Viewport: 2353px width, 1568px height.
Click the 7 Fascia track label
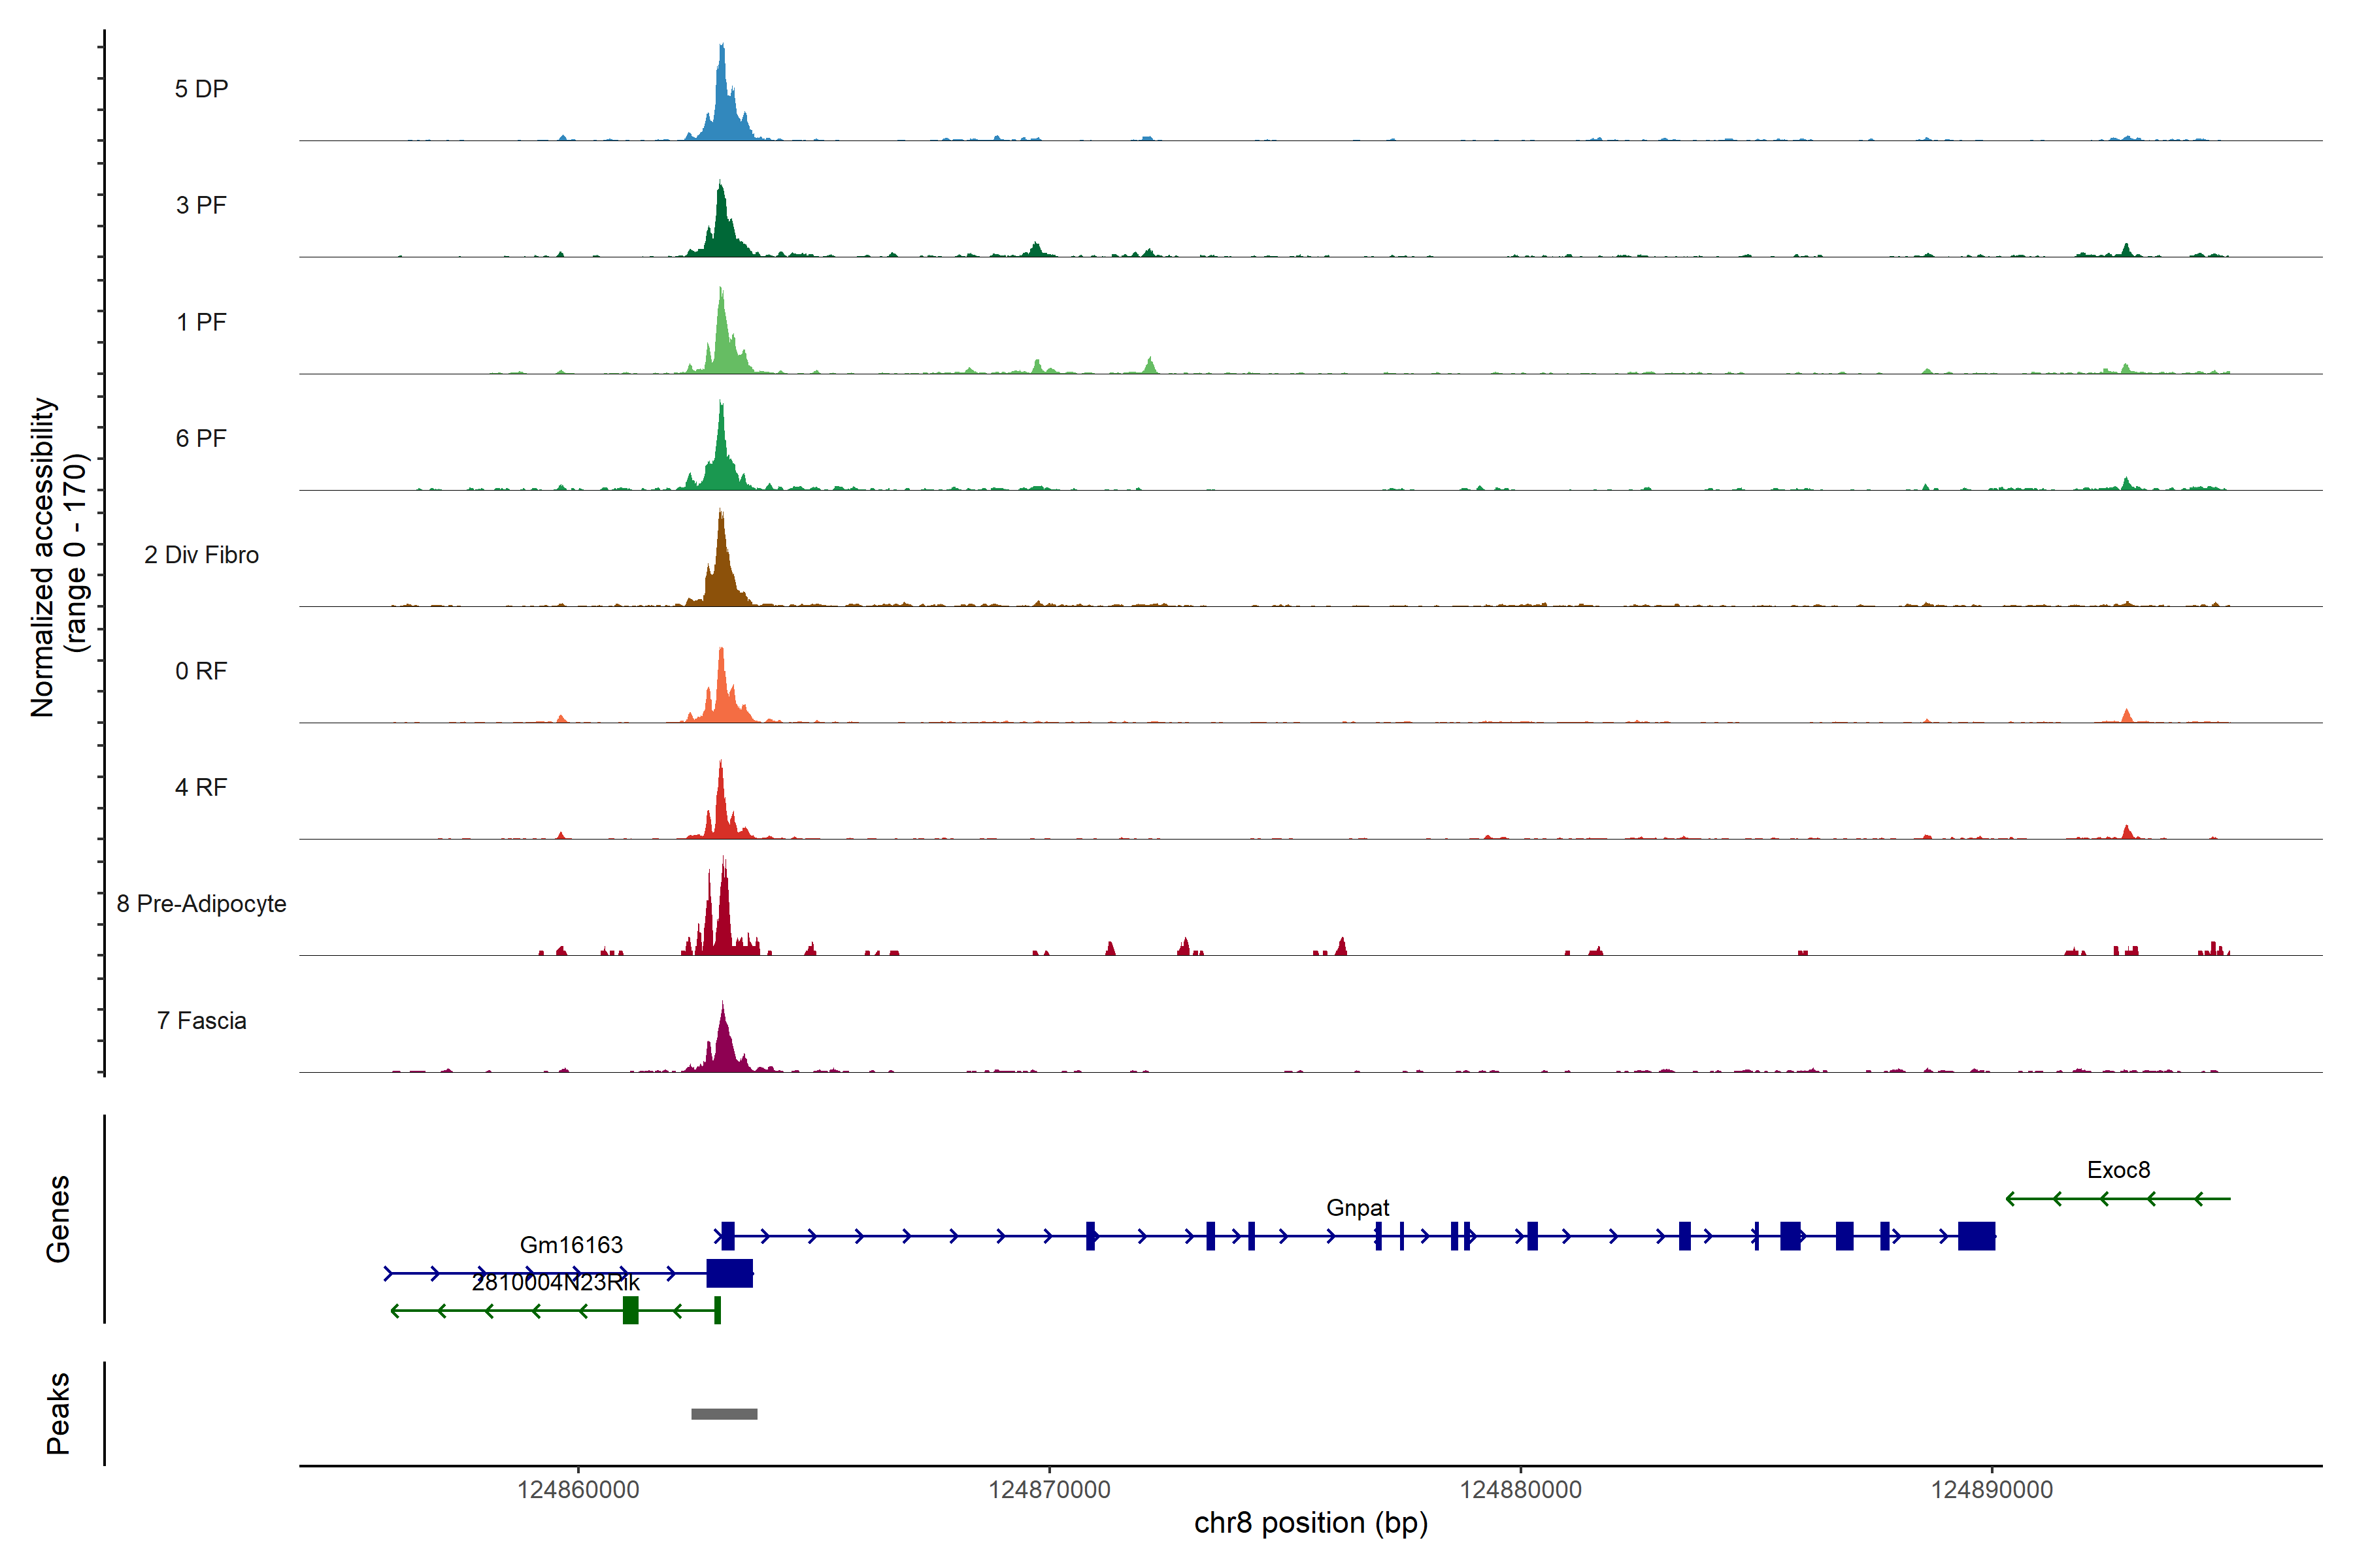201,1021
